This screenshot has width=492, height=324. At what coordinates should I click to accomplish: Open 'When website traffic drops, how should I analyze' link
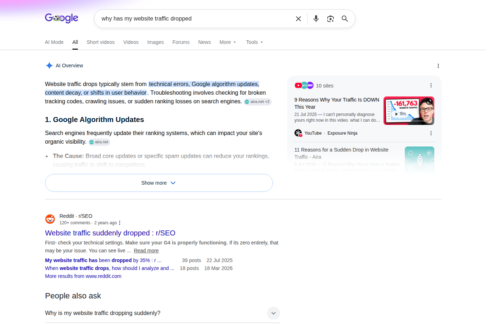tap(110, 268)
